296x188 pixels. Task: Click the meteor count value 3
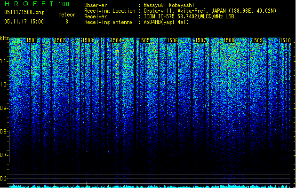click(x=67, y=22)
